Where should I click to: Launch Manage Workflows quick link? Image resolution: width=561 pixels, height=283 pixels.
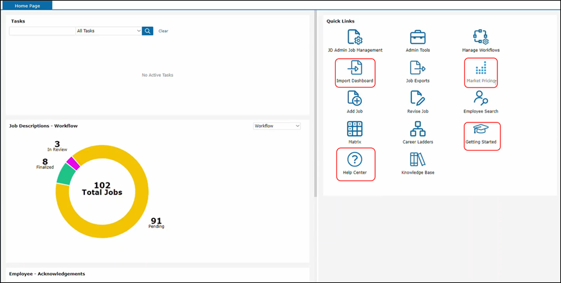(481, 37)
